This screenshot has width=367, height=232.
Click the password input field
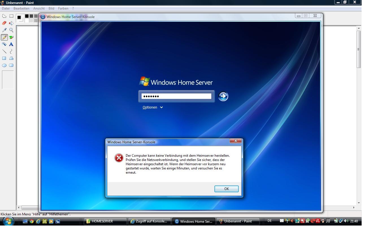pos(177,96)
